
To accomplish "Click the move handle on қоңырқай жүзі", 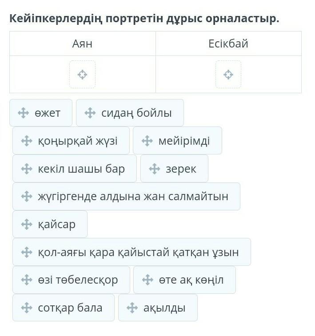I will point(27,141).
